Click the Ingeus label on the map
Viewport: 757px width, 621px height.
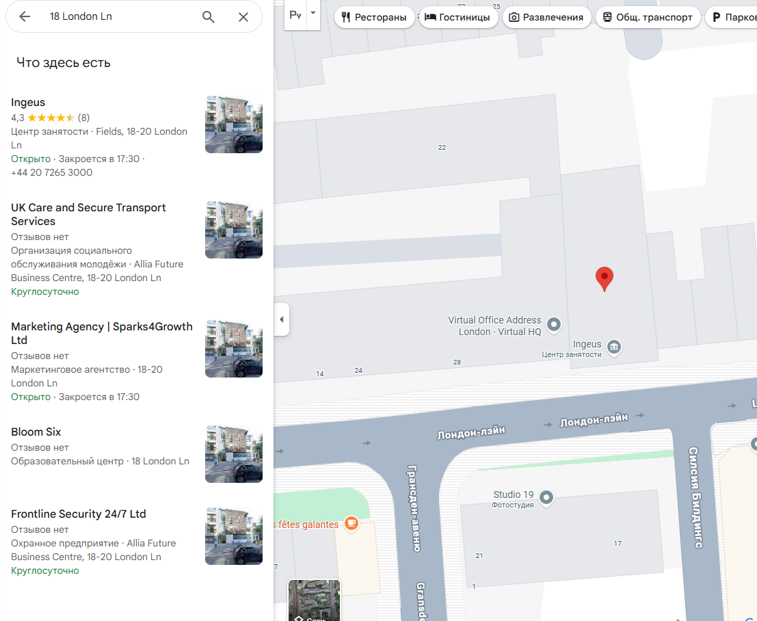pyautogui.click(x=587, y=344)
